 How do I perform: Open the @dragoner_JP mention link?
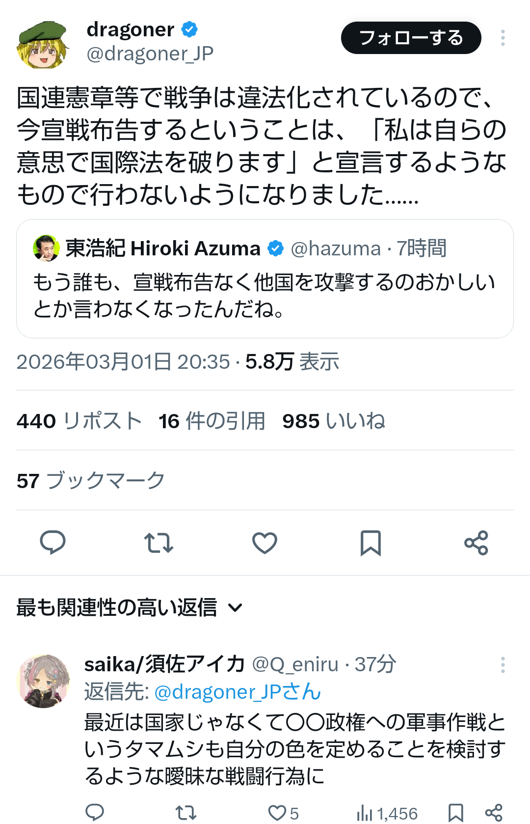[238, 692]
